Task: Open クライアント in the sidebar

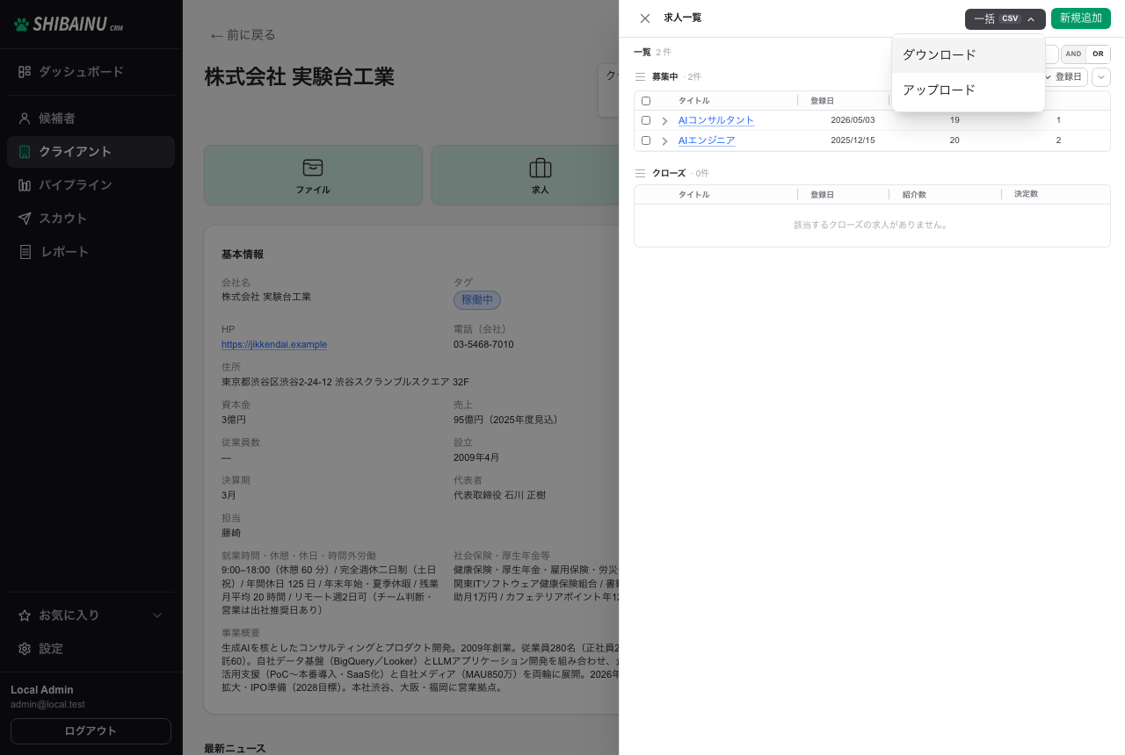Action: [91, 152]
